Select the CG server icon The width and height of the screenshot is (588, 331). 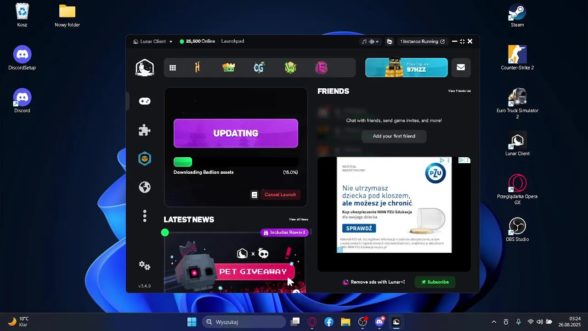point(259,68)
